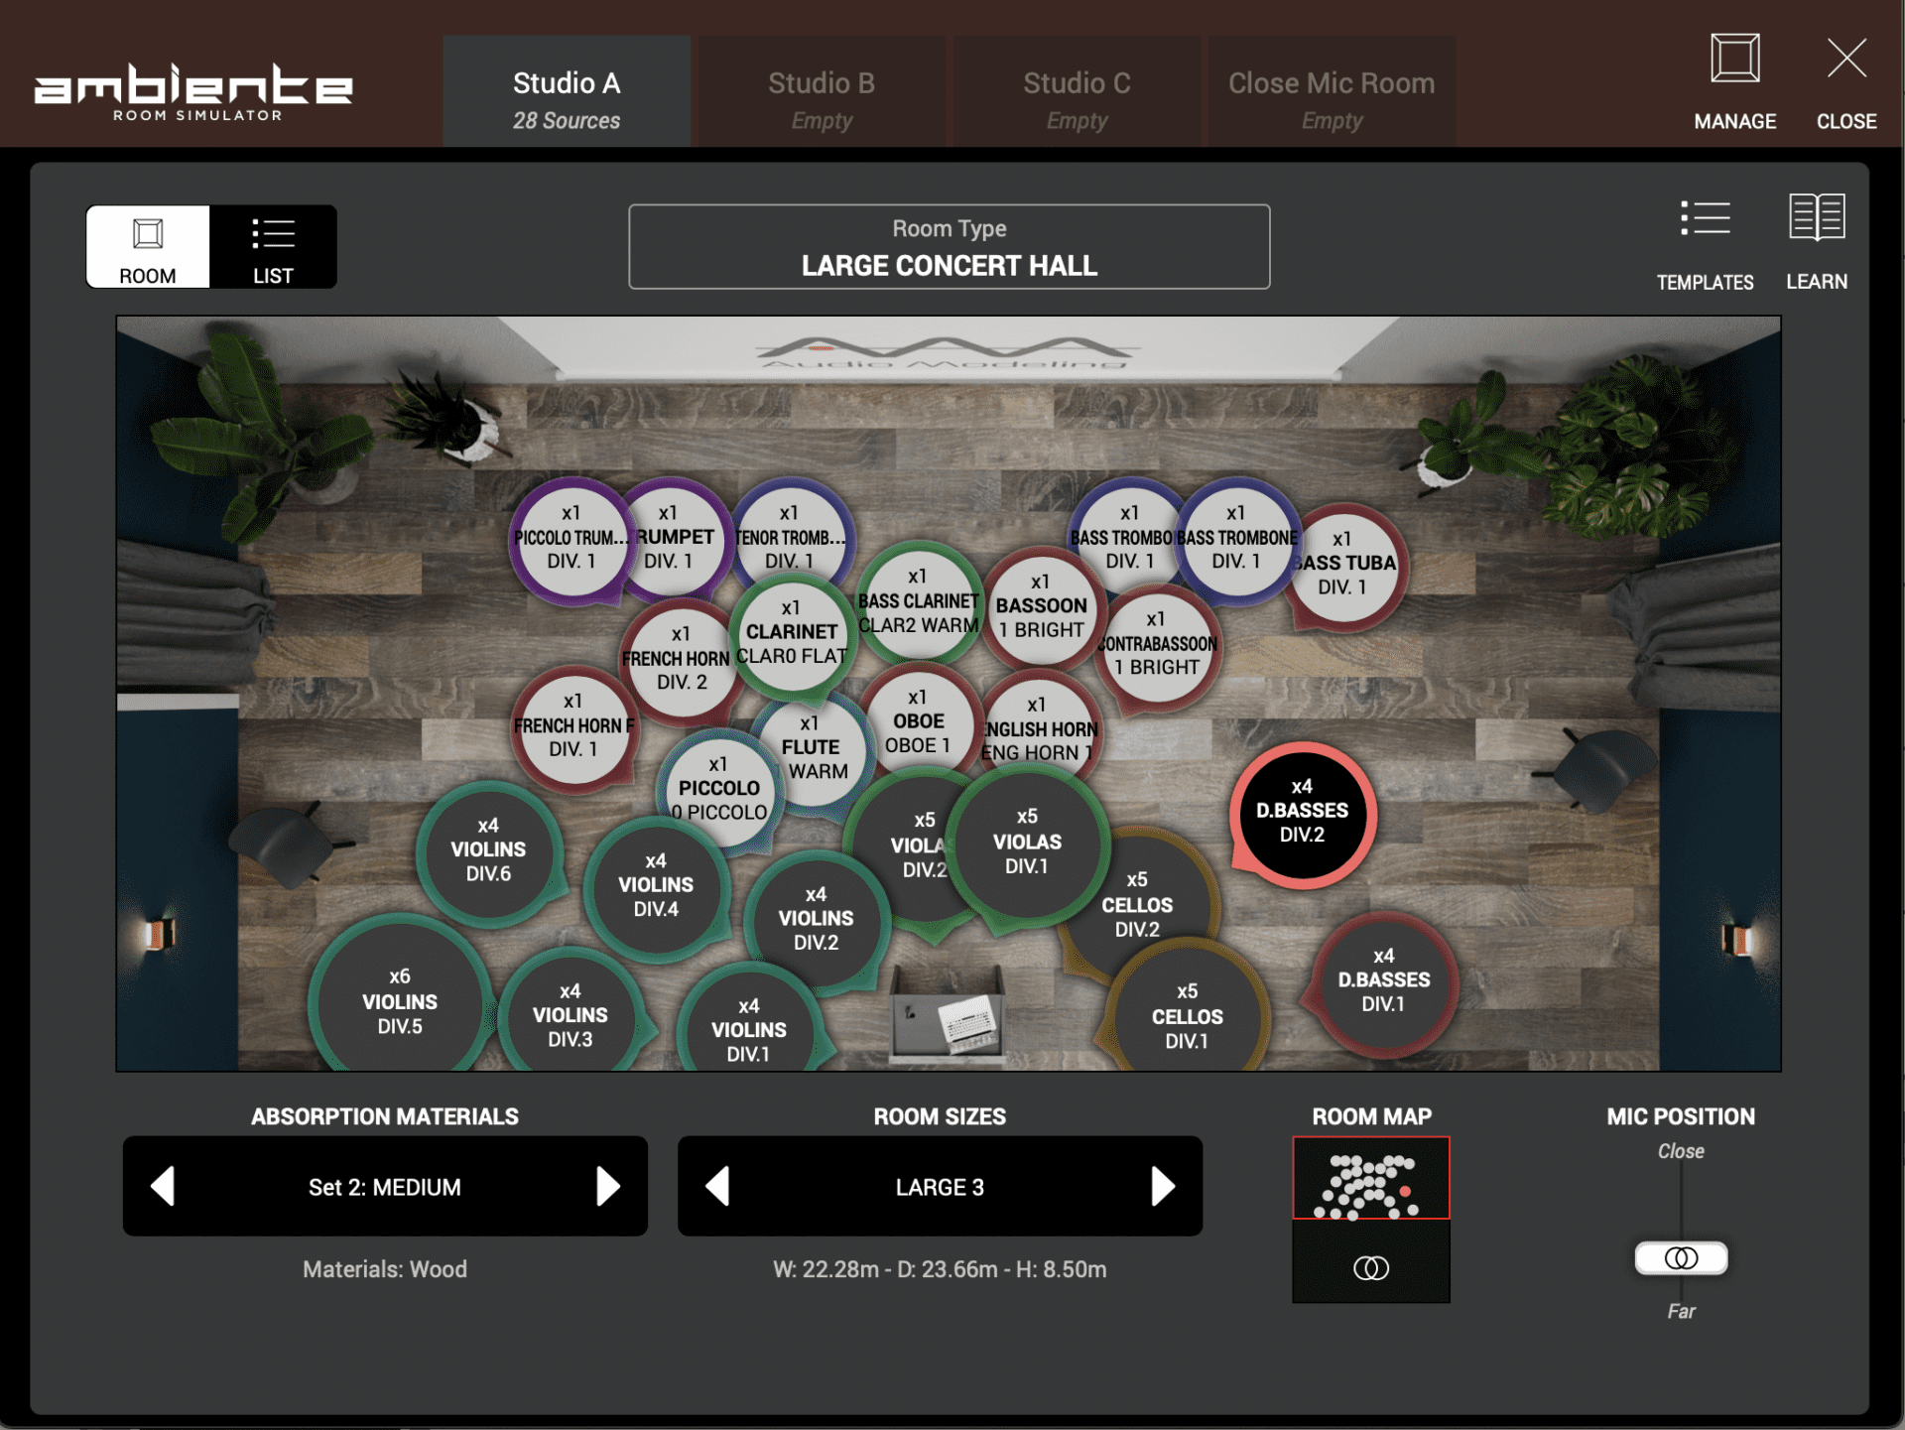Select next room size
The image size is (1905, 1430).
1163,1186
